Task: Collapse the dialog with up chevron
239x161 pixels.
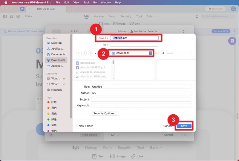Action: [x=156, y=53]
